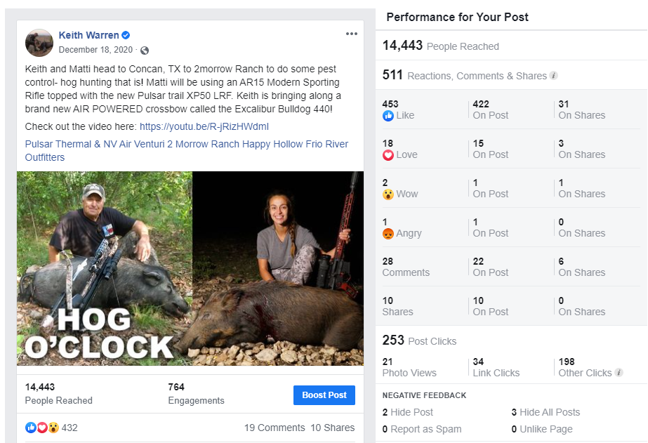Open the Keith Warren profile name link
The width and height of the screenshot is (648, 443).
[x=88, y=35]
